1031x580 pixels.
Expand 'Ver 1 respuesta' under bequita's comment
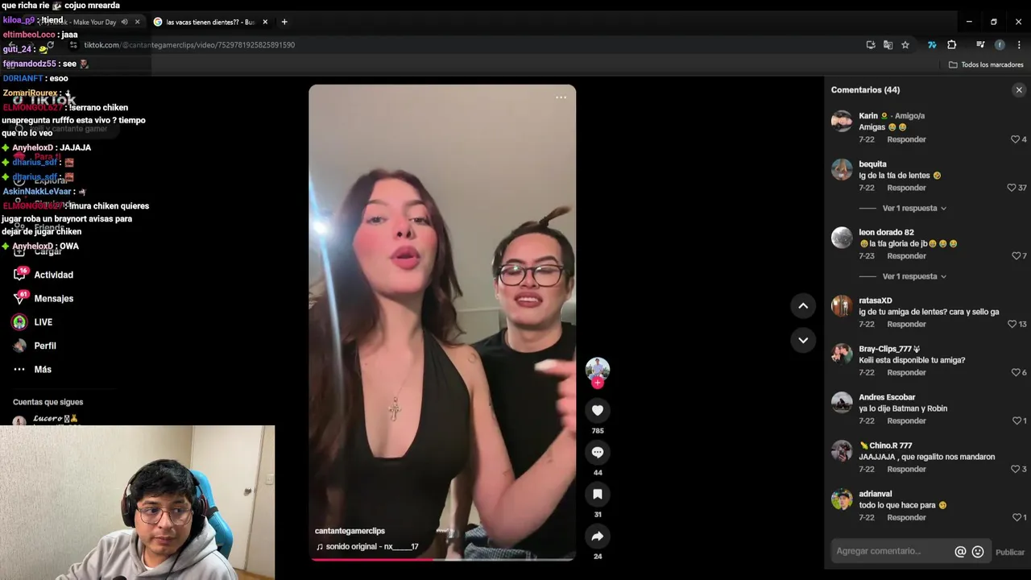click(914, 208)
